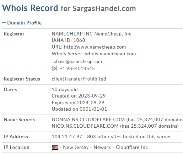Click DONNA.NS.CLOUDFLARE.COM name server entry
The height and width of the screenshot is (155, 183).
88,120
